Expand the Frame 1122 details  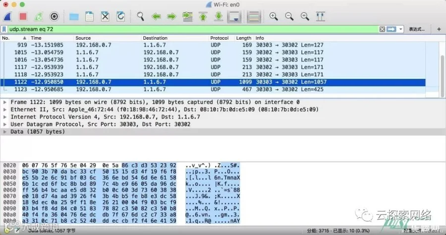tap(5, 102)
